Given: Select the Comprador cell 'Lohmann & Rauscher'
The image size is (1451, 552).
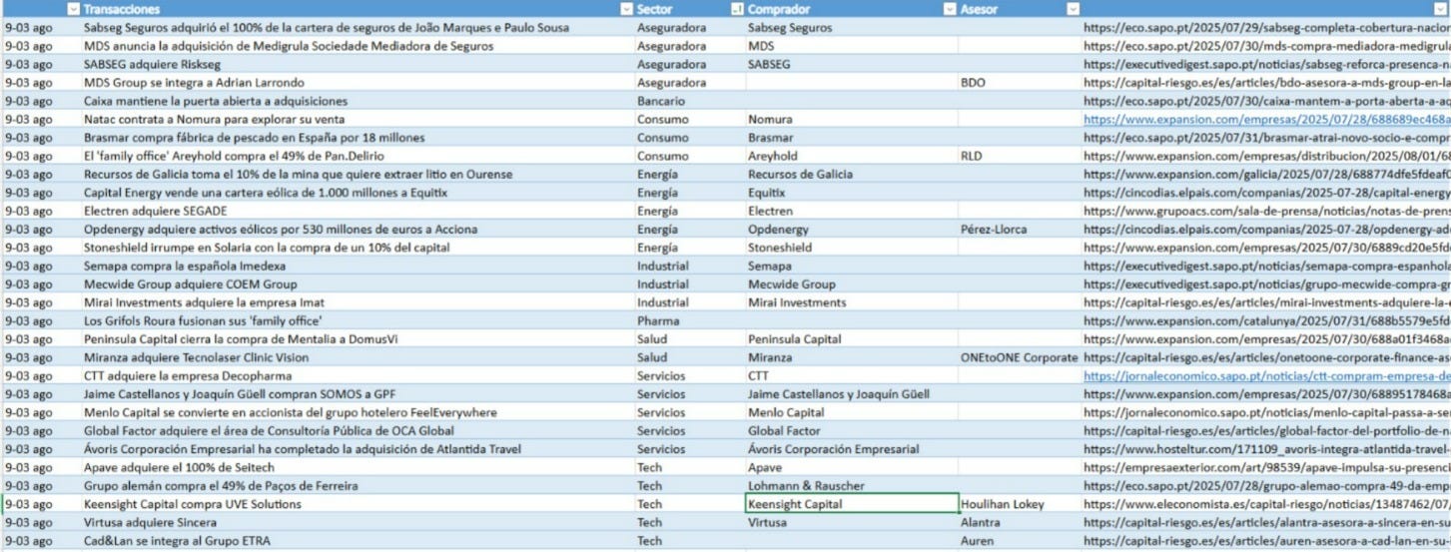Looking at the screenshot, I should tap(852, 486).
